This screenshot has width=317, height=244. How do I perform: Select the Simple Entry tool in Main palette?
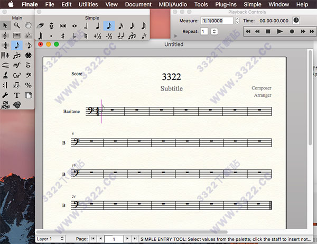[x=17, y=46]
